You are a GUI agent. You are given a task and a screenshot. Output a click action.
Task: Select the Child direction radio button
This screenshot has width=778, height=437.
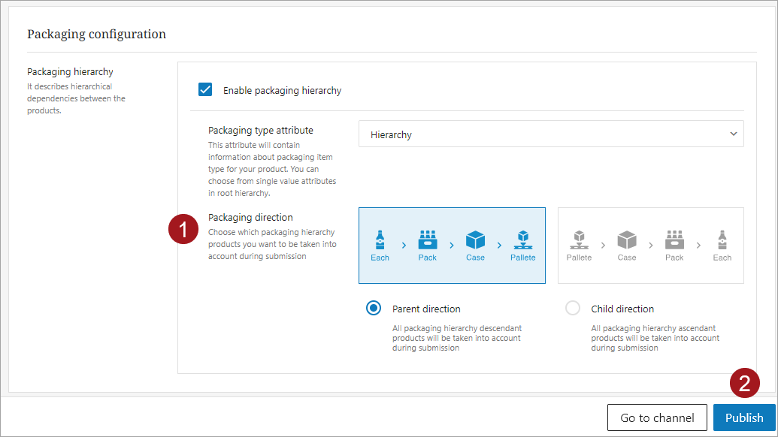pos(573,309)
